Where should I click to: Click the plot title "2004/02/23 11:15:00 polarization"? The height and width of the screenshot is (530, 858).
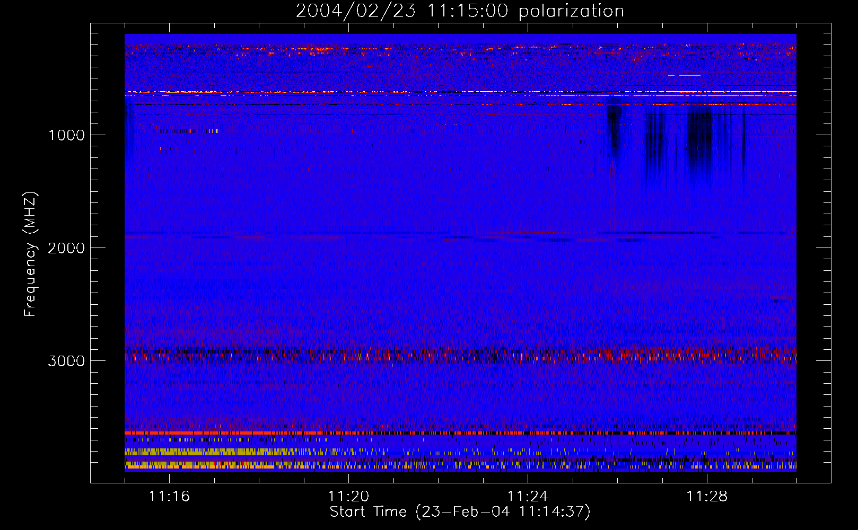coord(460,11)
